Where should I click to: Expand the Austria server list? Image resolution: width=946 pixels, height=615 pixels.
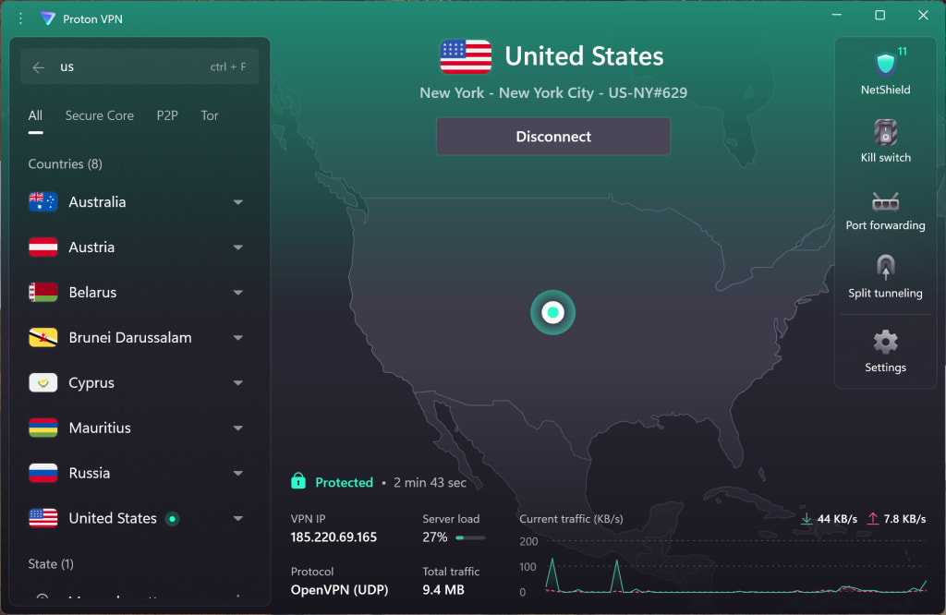238,247
